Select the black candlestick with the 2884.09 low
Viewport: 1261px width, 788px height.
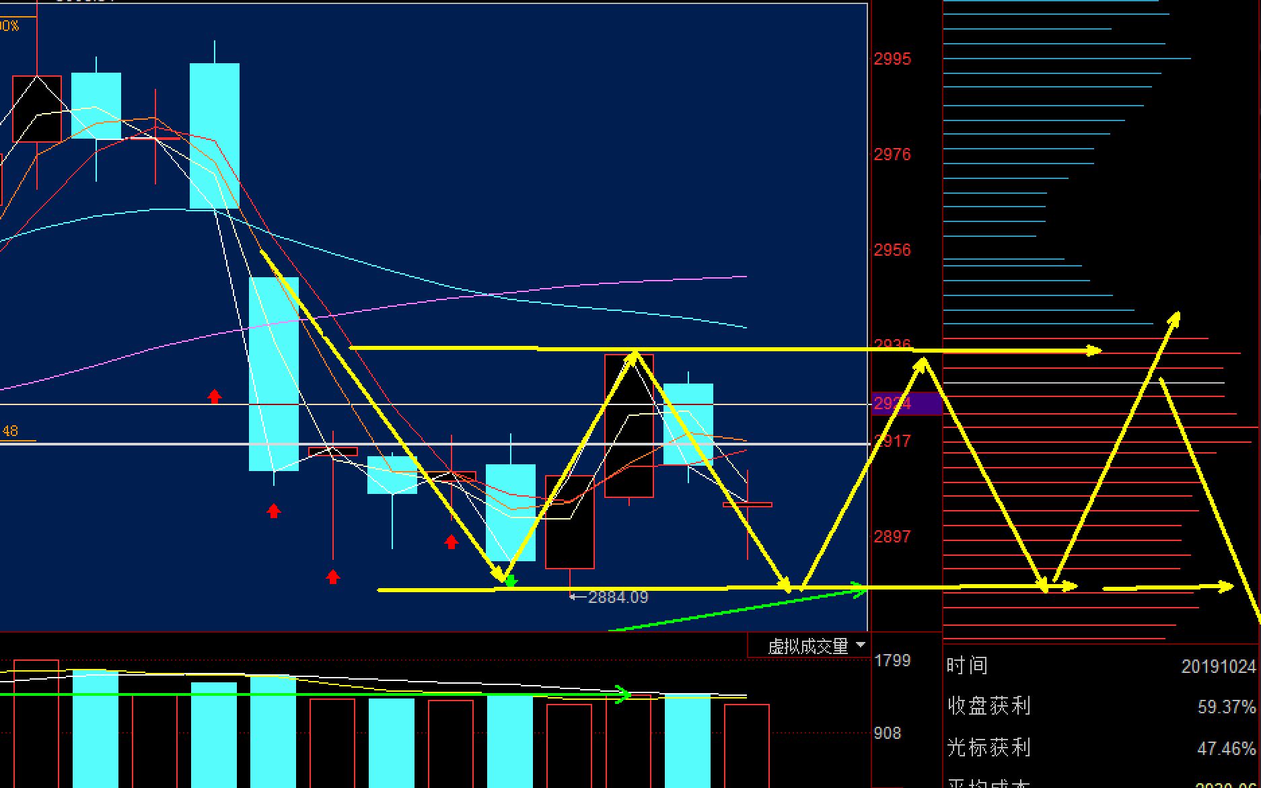coord(570,522)
